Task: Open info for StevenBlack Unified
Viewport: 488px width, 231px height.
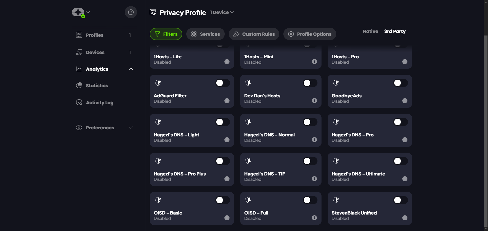Action: [x=405, y=218]
